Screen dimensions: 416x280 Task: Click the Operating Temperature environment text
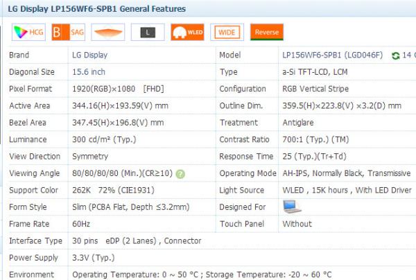pyautogui.click(x=202, y=274)
